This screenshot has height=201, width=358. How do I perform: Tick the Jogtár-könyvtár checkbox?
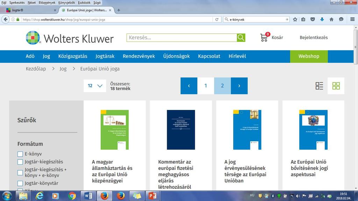click(20, 183)
